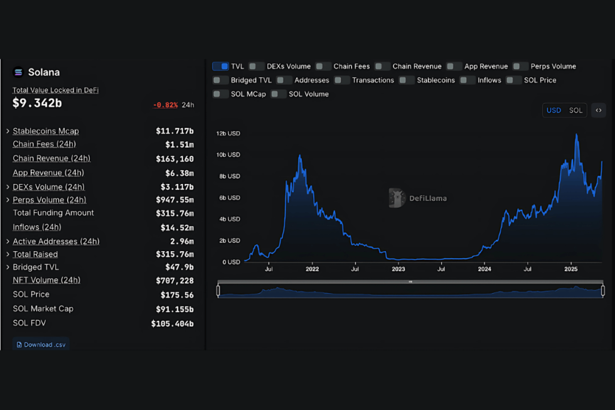
Task: Download the .csv data file
Action: point(41,345)
